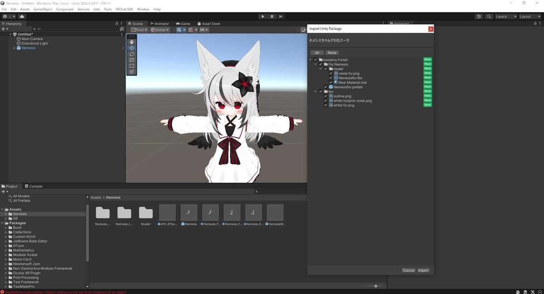Open the Undo History icon
This screenshot has height=294, width=544.
coord(479,16)
